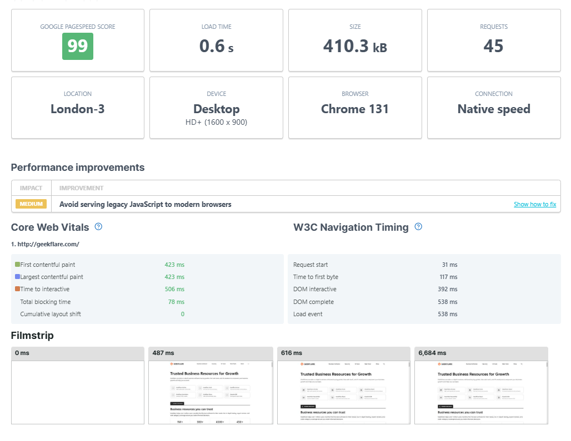Click the orange Time to interactive swatch
The height and width of the screenshot is (441, 571).
coord(17,289)
